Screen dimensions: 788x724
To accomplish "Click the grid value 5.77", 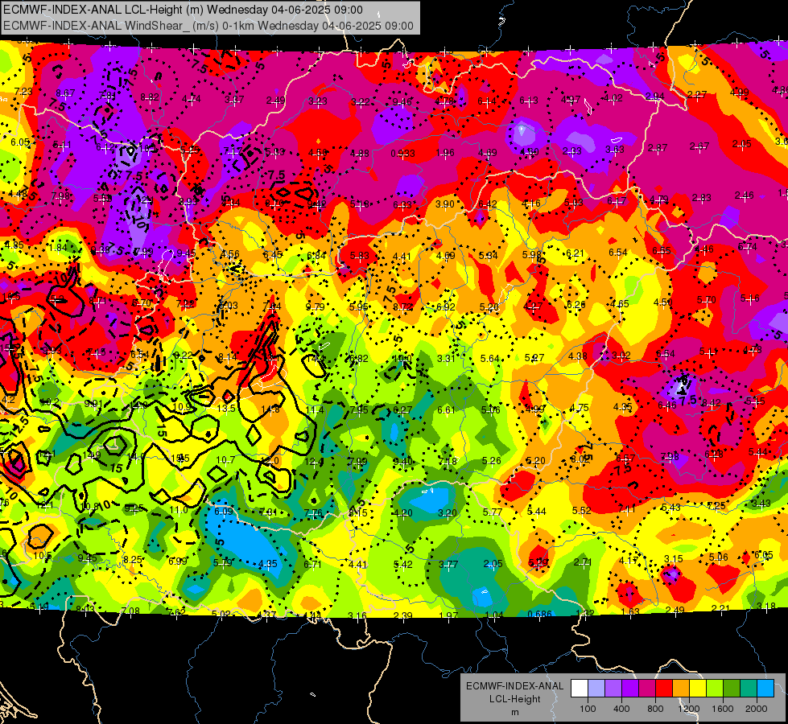I will (493, 512).
